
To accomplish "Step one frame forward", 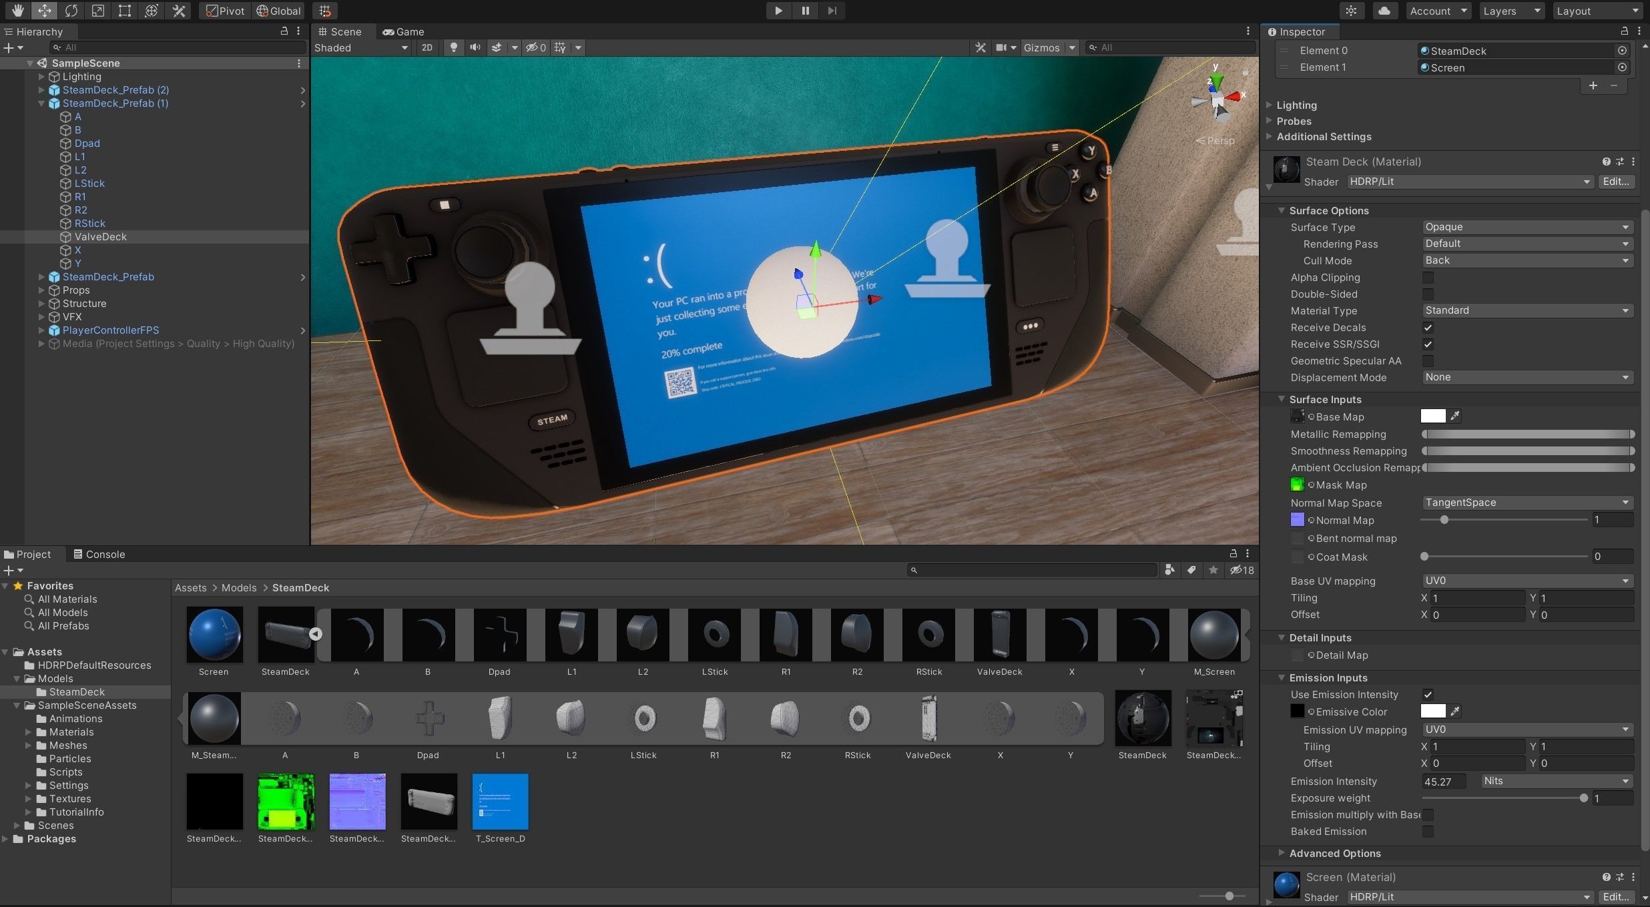I will (832, 11).
